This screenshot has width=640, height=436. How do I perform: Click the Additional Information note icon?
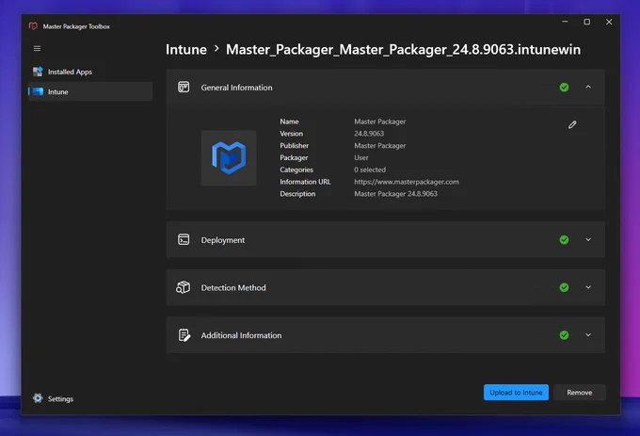point(184,335)
